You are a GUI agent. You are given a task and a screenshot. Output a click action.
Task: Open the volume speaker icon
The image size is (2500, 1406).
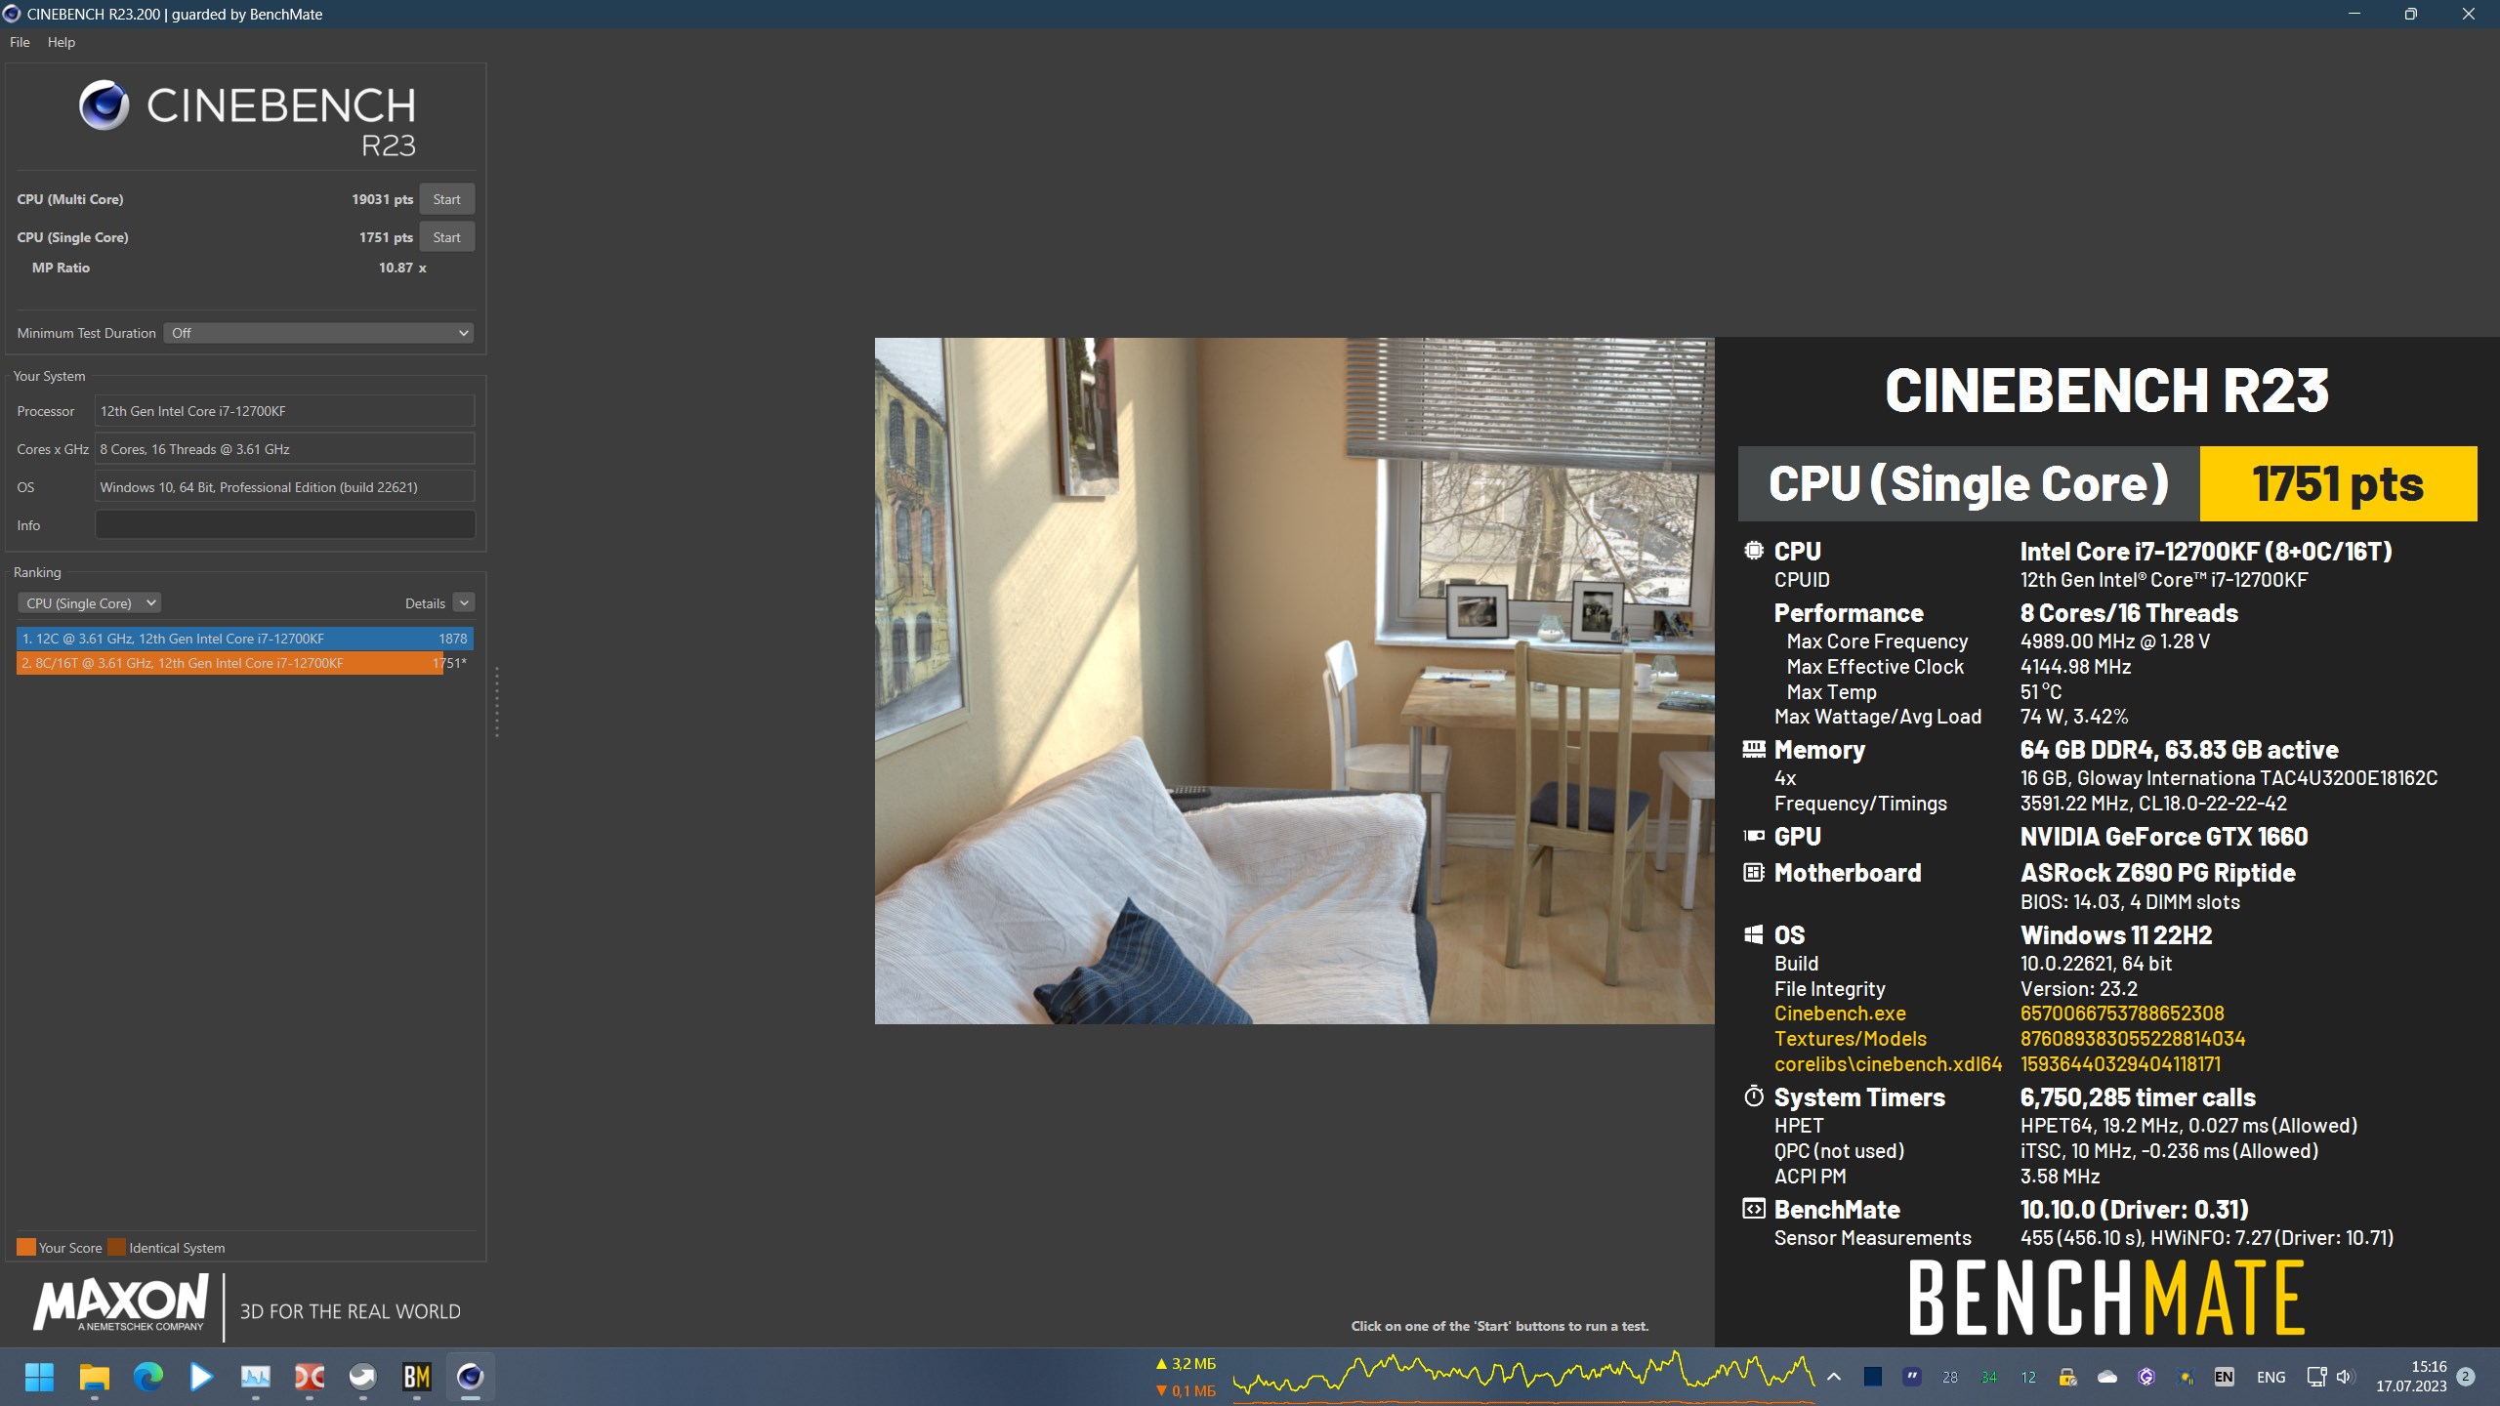[x=2345, y=1377]
